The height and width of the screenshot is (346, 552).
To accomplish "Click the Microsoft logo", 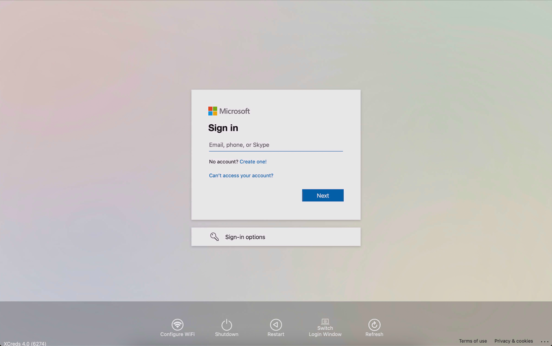I will coord(229,111).
